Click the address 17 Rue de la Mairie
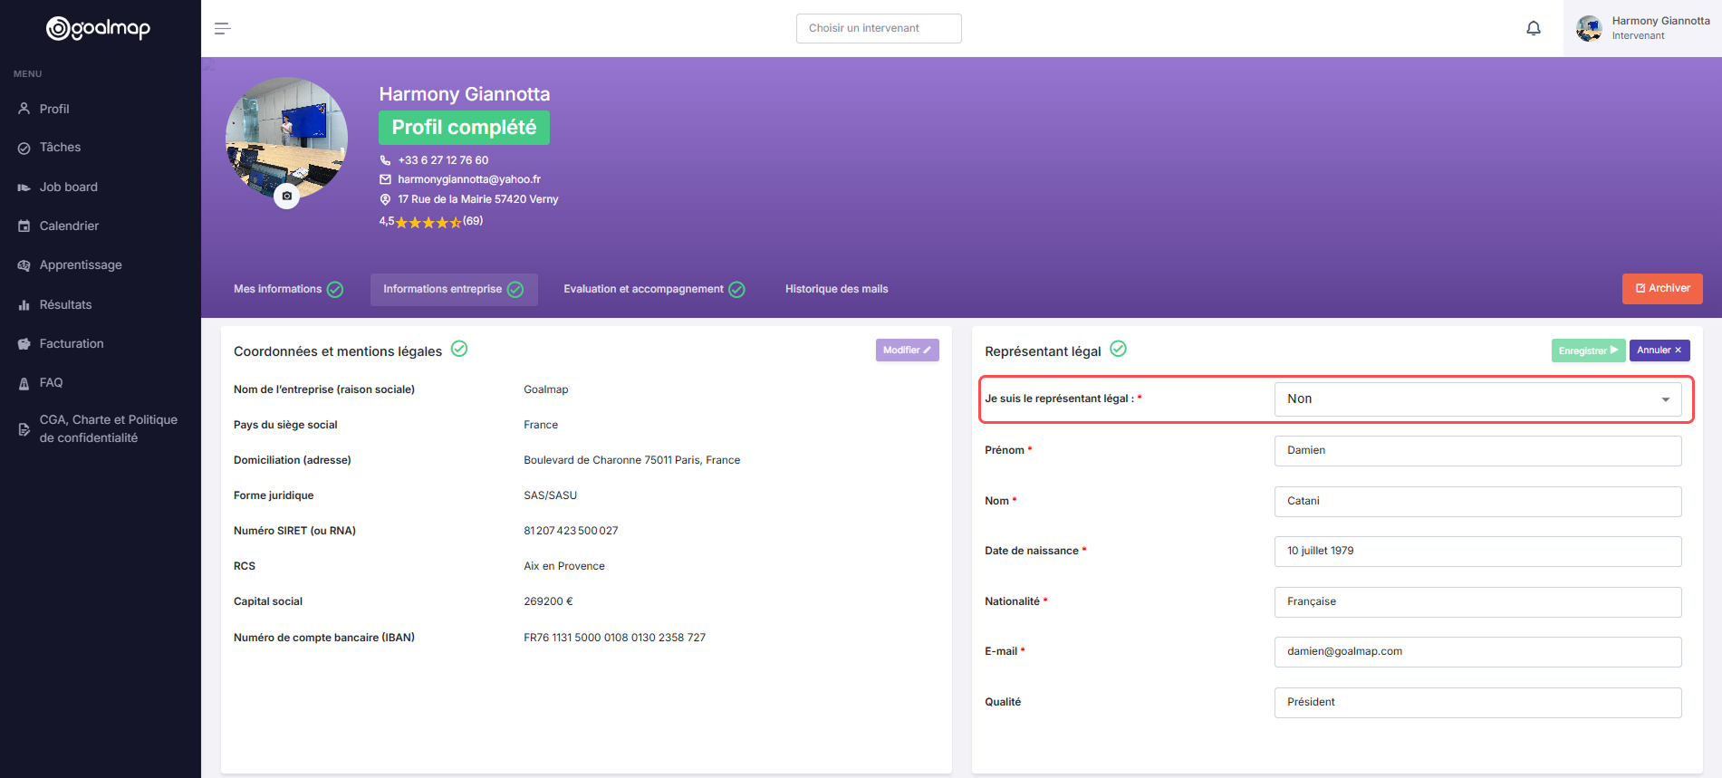This screenshot has height=778, width=1722. point(478,199)
